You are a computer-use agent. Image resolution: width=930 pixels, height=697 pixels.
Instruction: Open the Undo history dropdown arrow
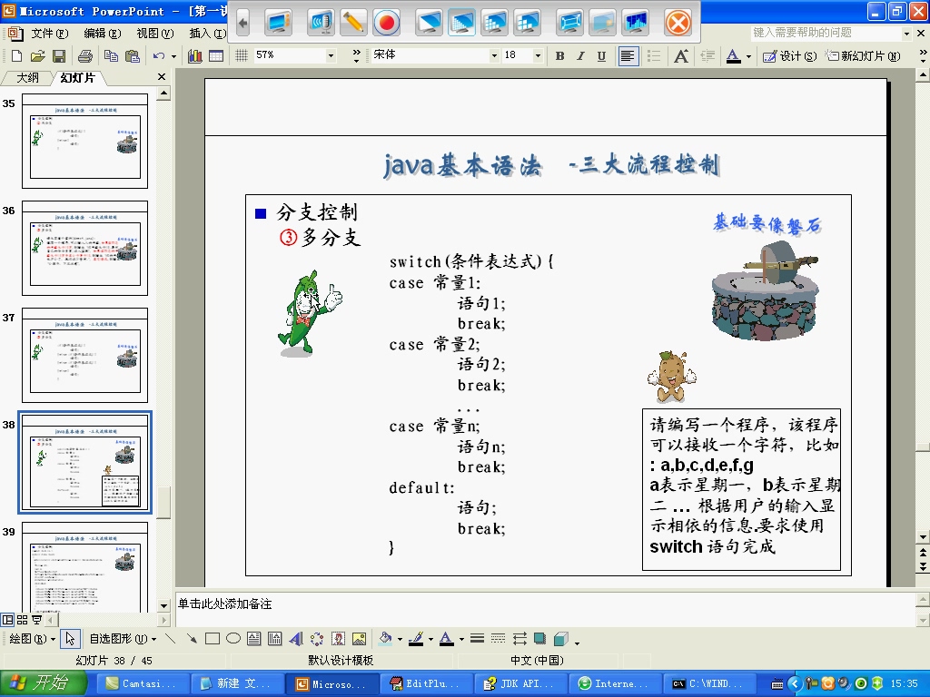tap(173, 56)
